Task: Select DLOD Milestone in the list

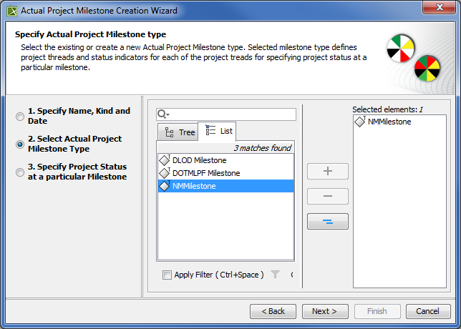Action: [x=199, y=160]
